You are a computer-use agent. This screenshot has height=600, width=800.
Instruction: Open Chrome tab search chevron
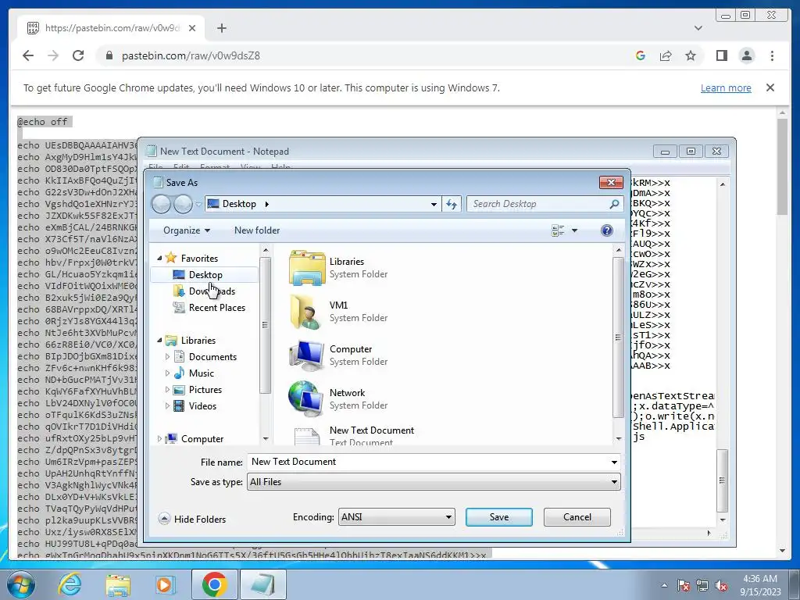(x=698, y=28)
